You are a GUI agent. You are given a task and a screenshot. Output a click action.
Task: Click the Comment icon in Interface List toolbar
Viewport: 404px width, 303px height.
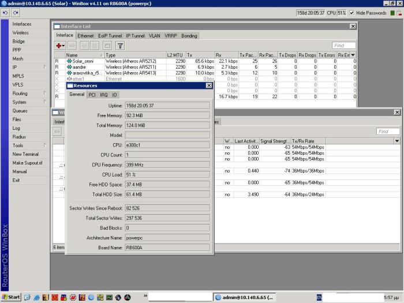[x=107, y=46]
